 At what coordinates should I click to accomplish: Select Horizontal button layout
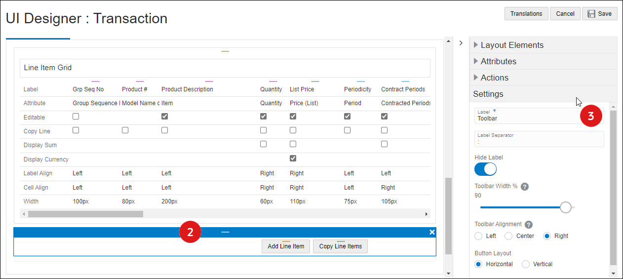click(478, 264)
